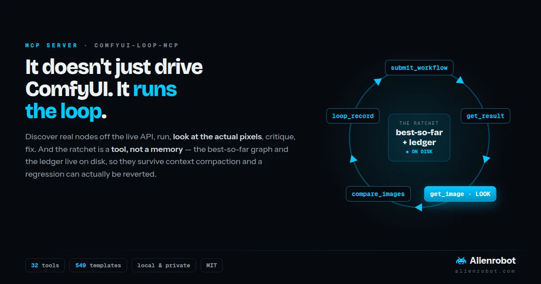
Task: Click "look at the actual pixels" bold text
Action: click(x=217, y=136)
